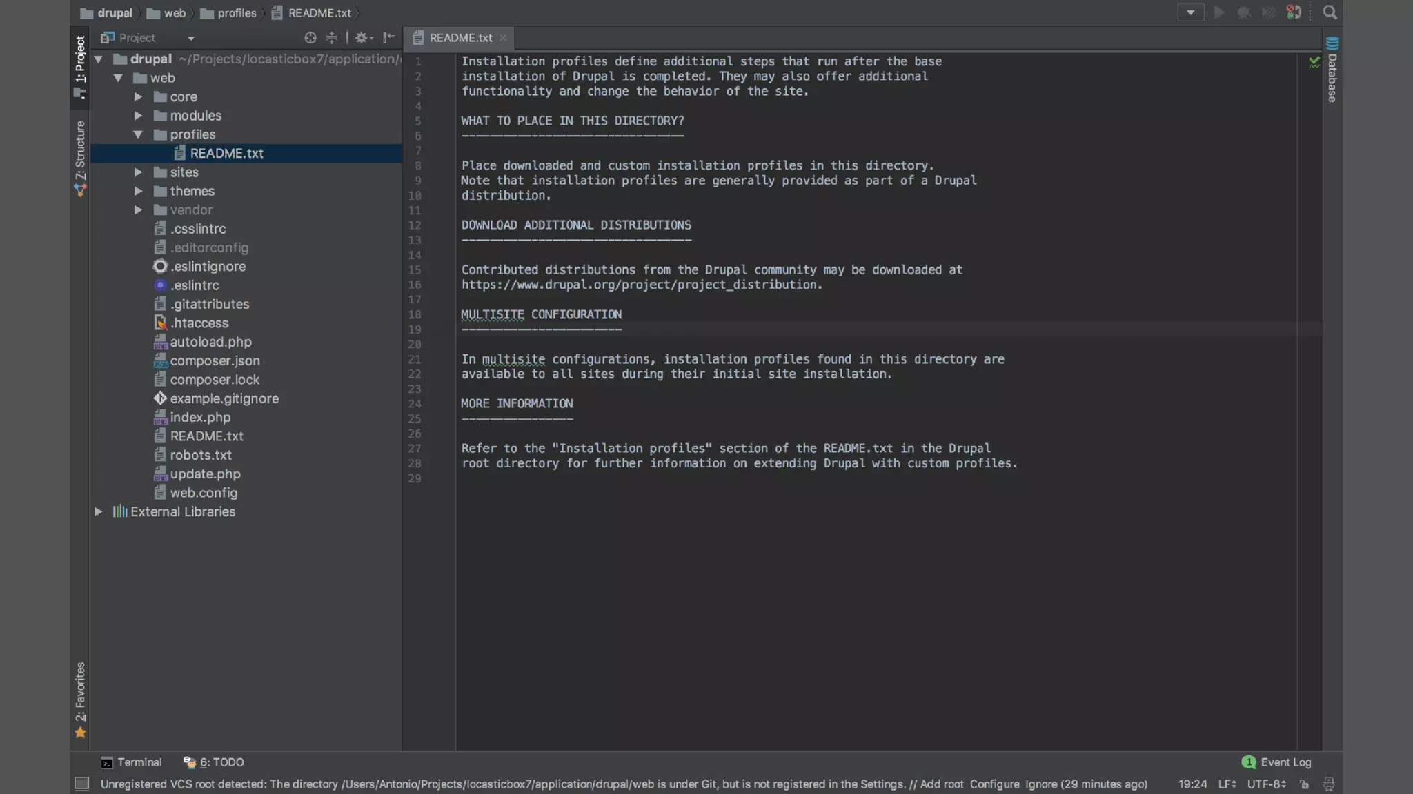Viewport: 1413px width, 794px height.
Task: Toggle the tool window quick access button
Action: (x=82, y=784)
